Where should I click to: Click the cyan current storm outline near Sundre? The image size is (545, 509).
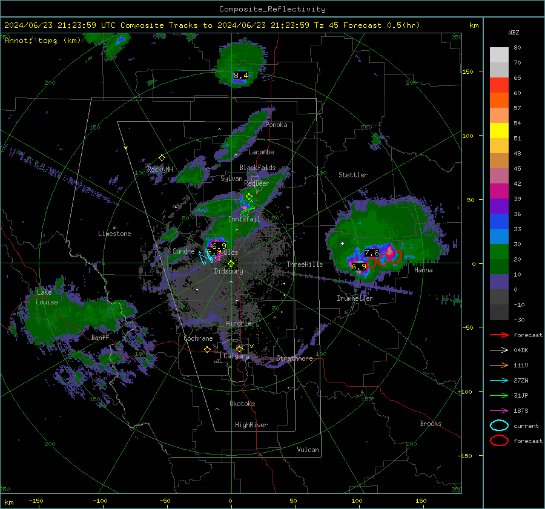(x=205, y=257)
